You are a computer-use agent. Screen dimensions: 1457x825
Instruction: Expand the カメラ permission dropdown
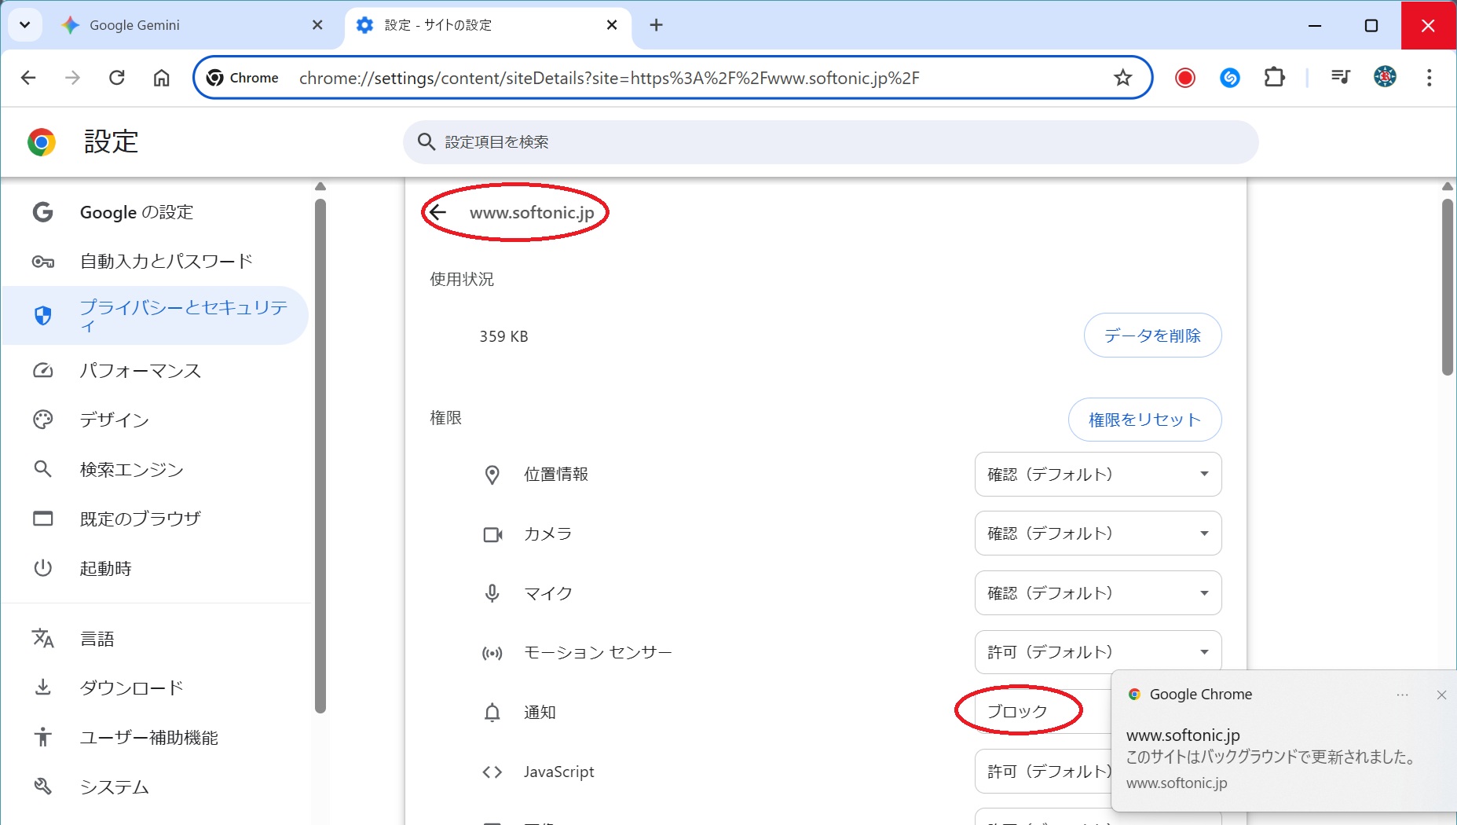pyautogui.click(x=1097, y=533)
